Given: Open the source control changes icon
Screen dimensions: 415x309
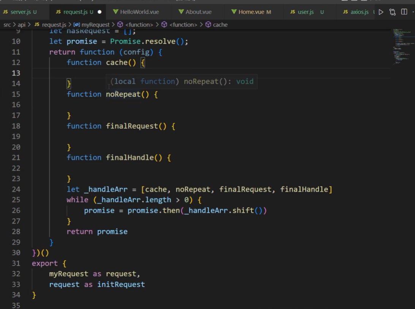Looking at the screenshot, I should pyautogui.click(x=393, y=12).
